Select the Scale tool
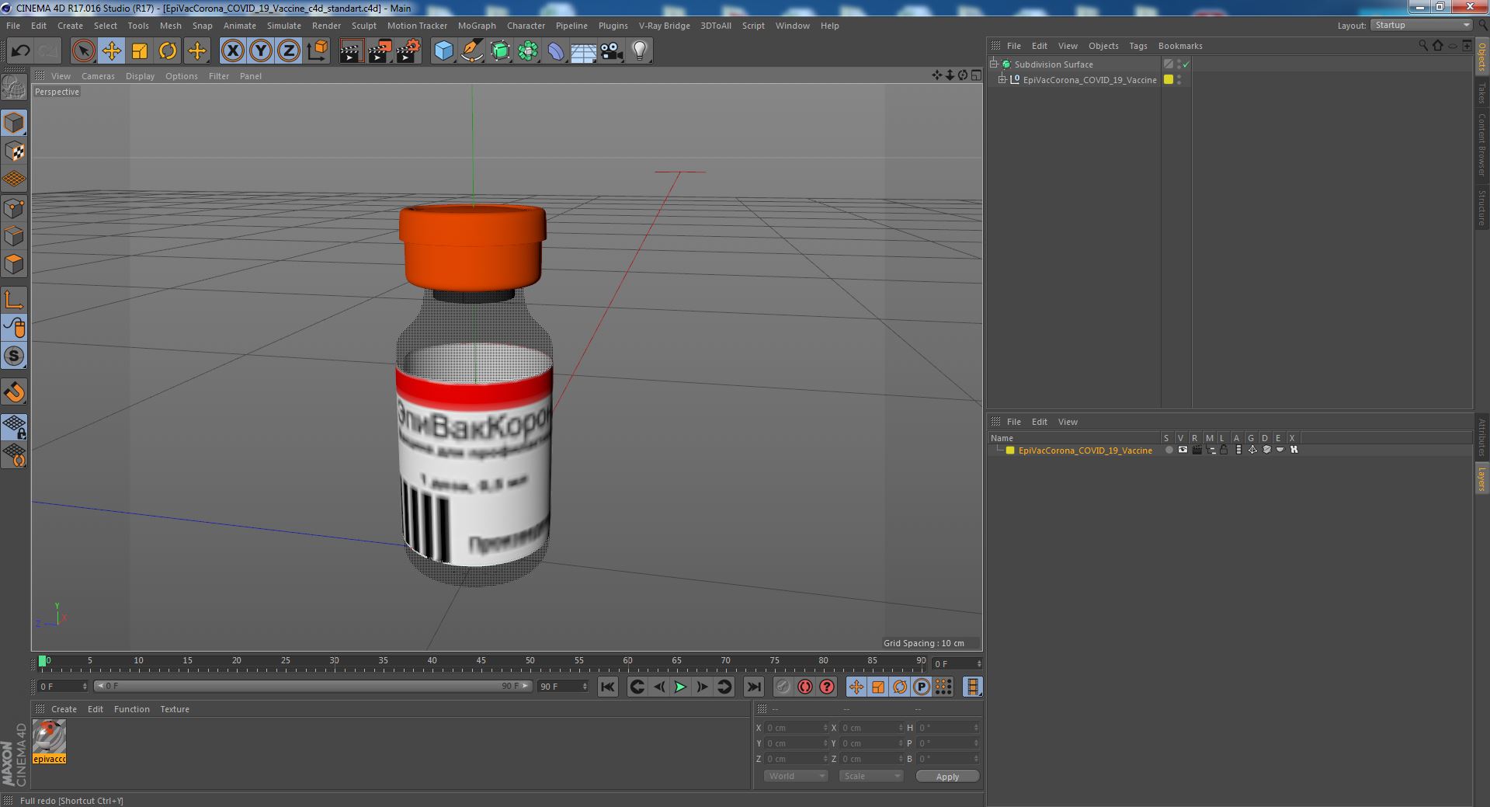Viewport: 1490px width, 807px height. pyautogui.click(x=140, y=51)
